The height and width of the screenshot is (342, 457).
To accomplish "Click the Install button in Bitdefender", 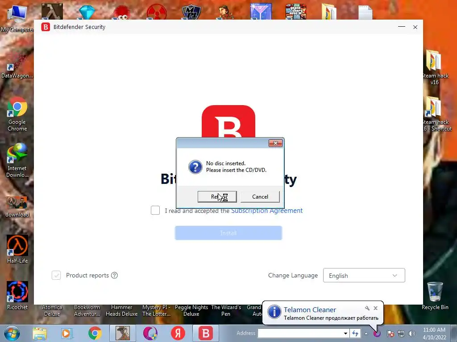I will pos(228,233).
